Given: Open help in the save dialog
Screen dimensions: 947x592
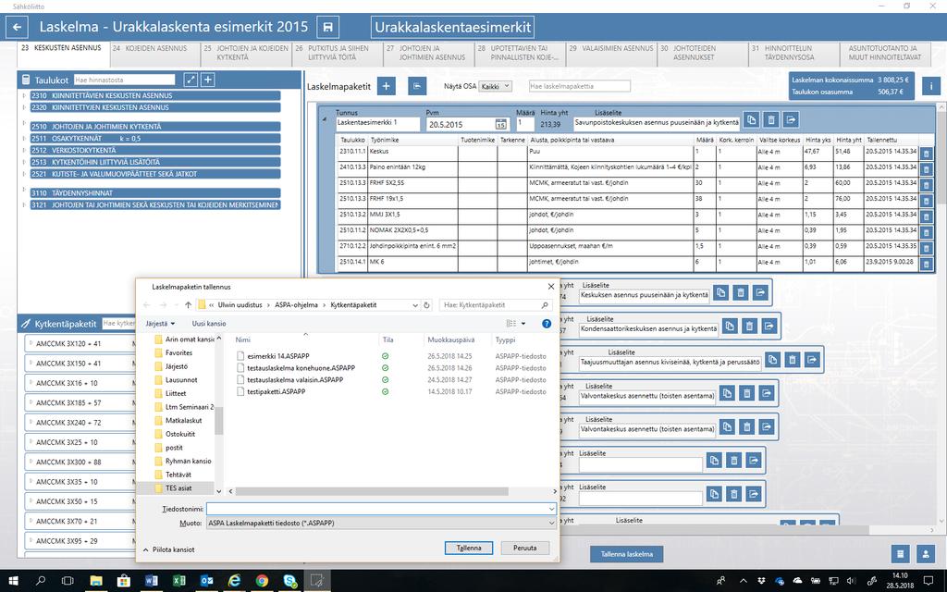Looking at the screenshot, I should (547, 324).
